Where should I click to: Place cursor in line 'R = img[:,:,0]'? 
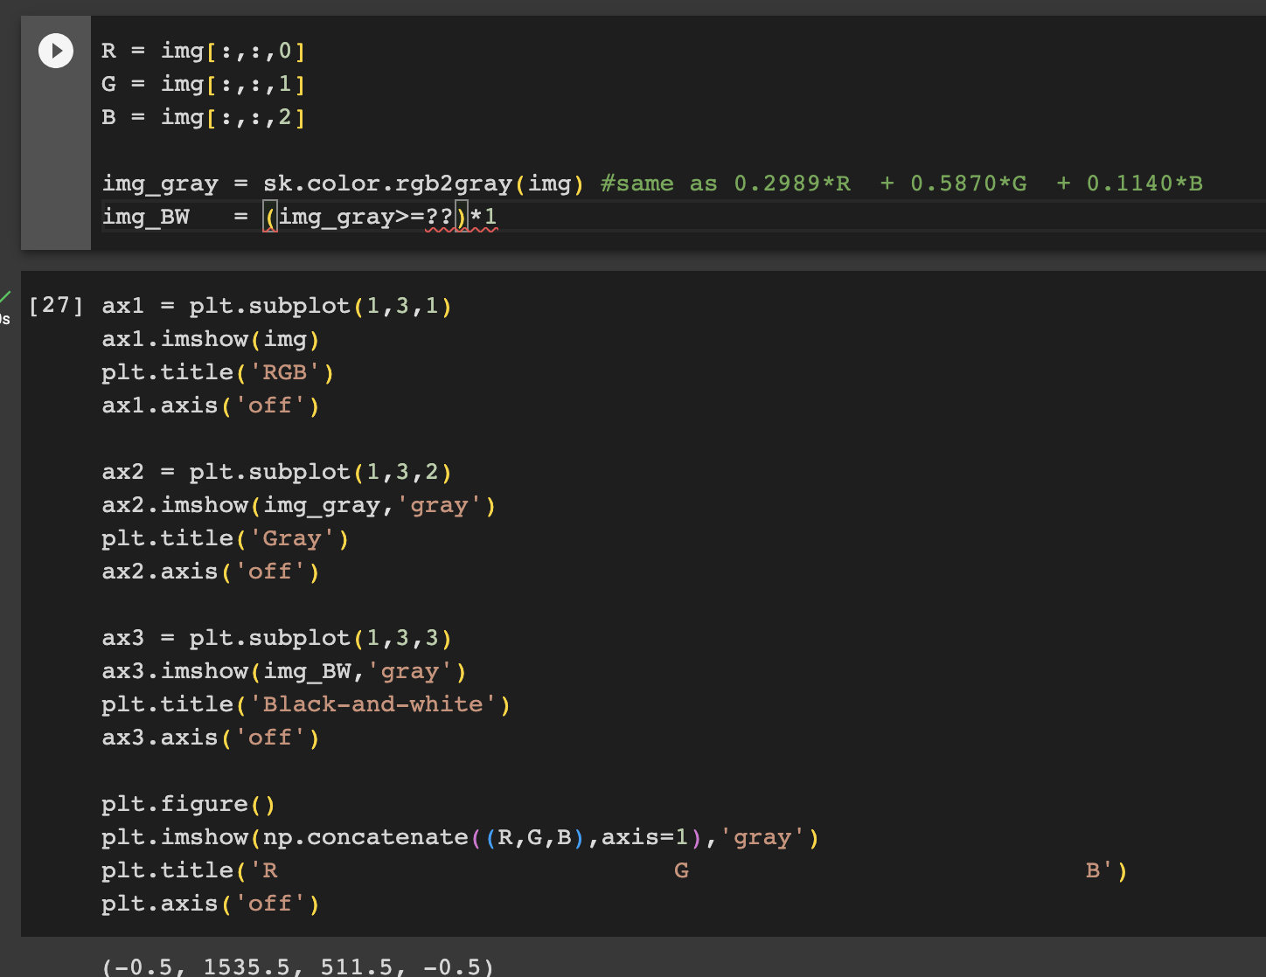click(204, 51)
